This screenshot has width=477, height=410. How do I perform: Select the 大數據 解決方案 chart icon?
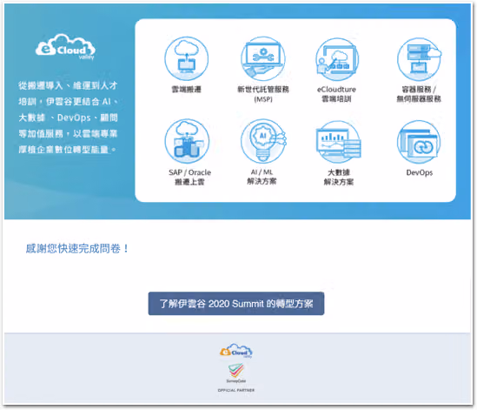tap(338, 142)
